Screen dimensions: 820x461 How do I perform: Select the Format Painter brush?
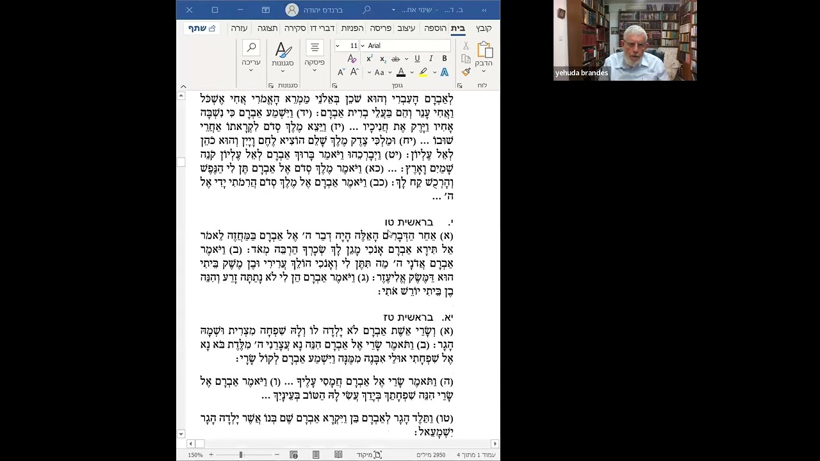click(466, 72)
